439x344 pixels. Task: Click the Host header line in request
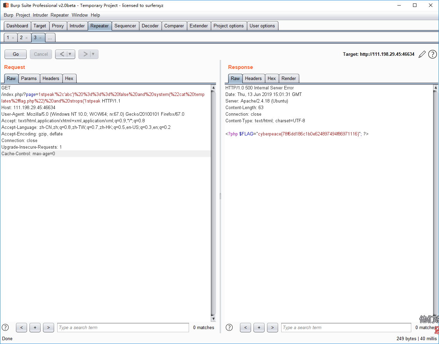[28, 107]
